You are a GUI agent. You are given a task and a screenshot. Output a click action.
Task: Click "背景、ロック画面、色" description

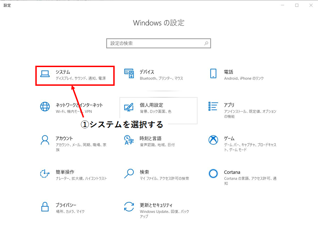156,111
